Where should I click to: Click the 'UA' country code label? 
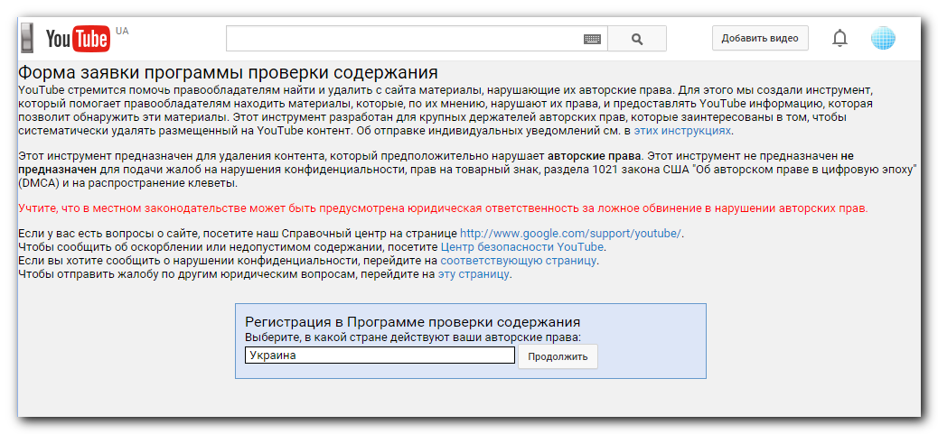click(122, 31)
